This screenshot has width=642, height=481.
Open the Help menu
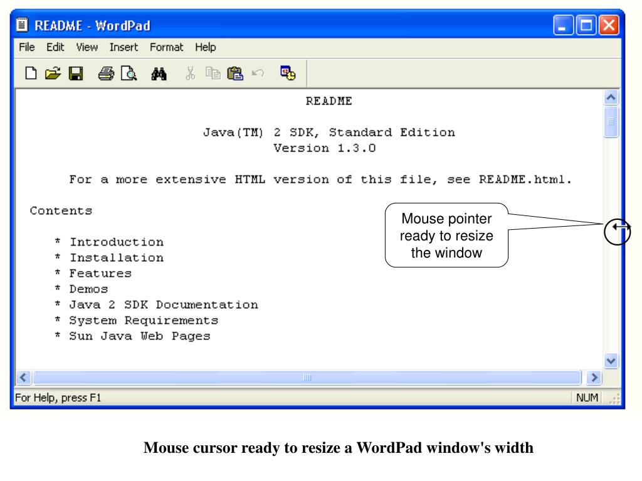tap(205, 48)
